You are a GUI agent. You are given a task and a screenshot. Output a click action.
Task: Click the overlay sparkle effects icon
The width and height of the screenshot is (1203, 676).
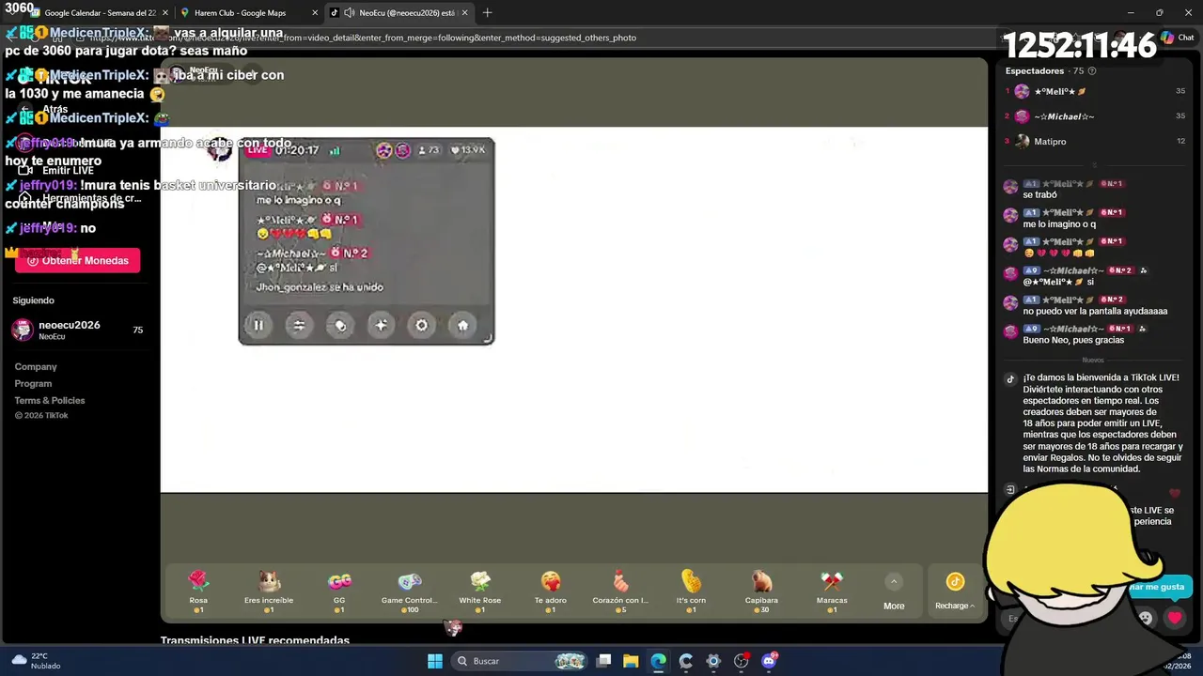381,325
